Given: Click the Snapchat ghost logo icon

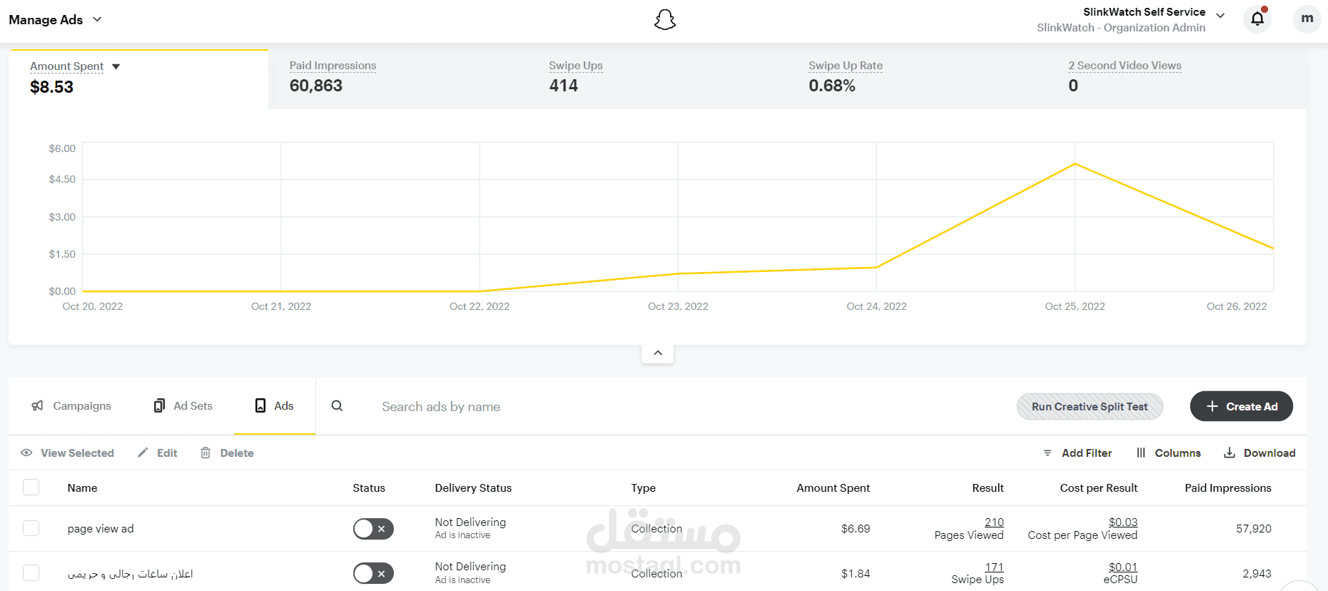Looking at the screenshot, I should tap(664, 19).
